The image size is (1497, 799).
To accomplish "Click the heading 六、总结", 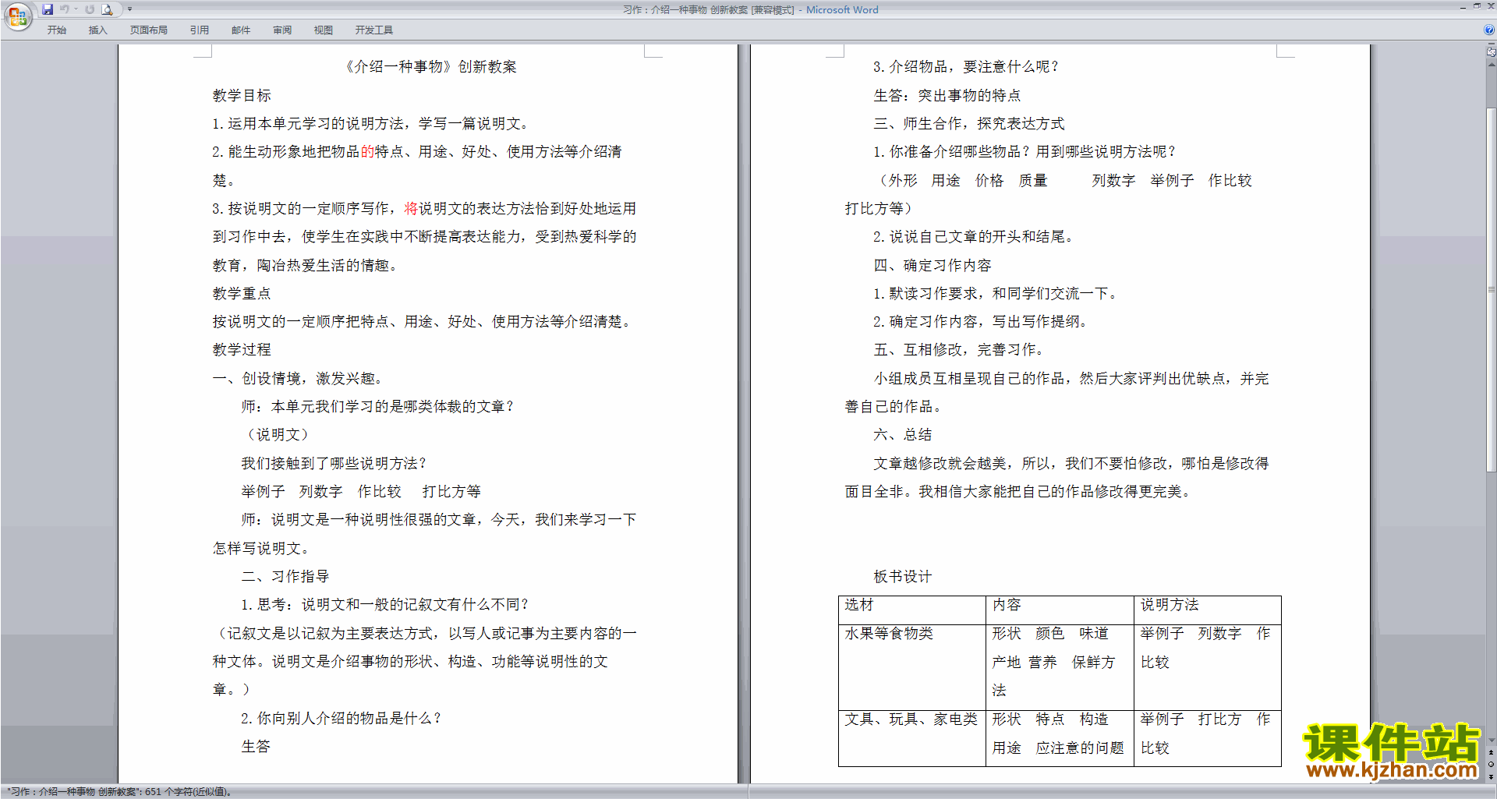I will click(x=903, y=434).
